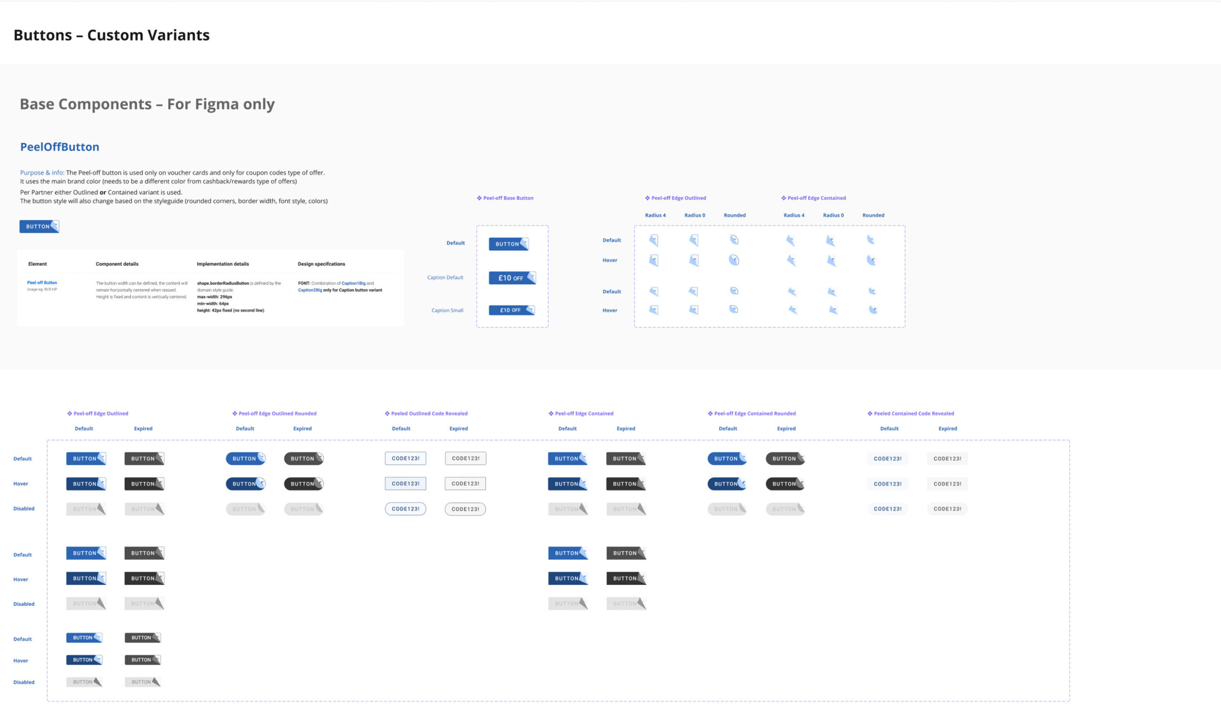Select Outlined Radius 4 peel icon in first Hover row
This screenshot has width=1221, height=728.
654,260
